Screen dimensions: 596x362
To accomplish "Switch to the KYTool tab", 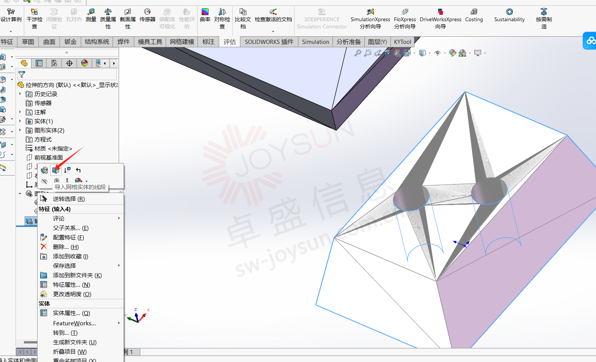I will [402, 42].
